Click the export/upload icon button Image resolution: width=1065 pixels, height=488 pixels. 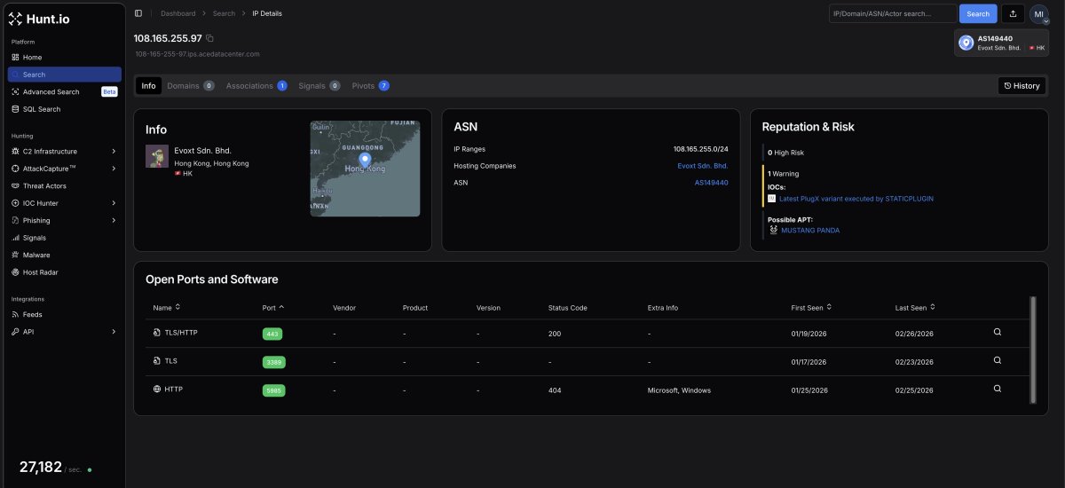click(x=1013, y=14)
